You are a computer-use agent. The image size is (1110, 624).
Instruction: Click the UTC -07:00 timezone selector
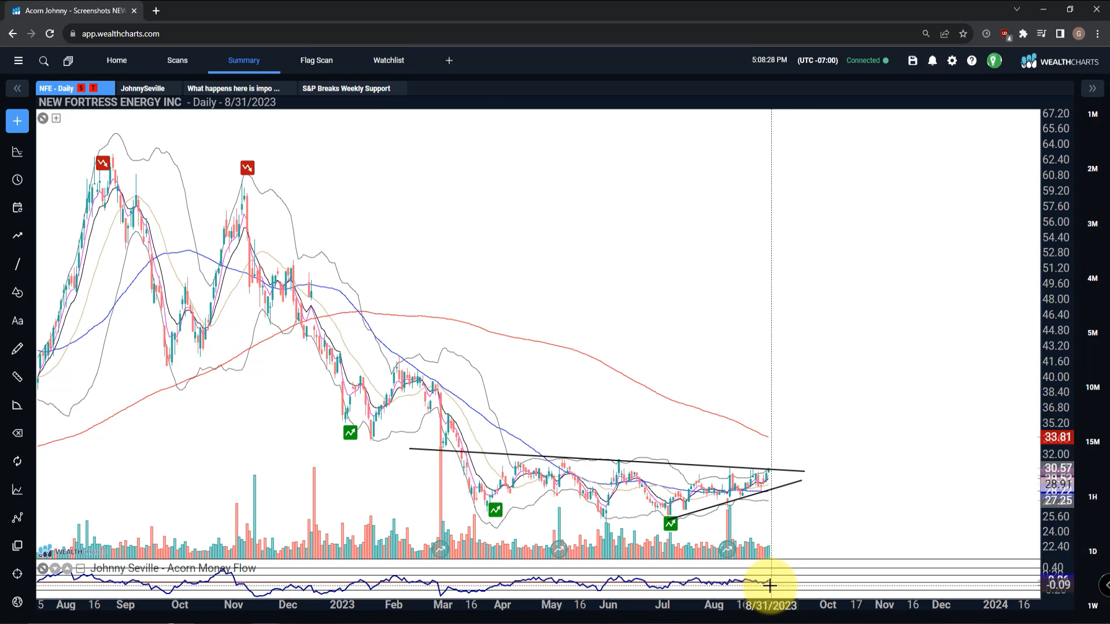click(x=817, y=60)
